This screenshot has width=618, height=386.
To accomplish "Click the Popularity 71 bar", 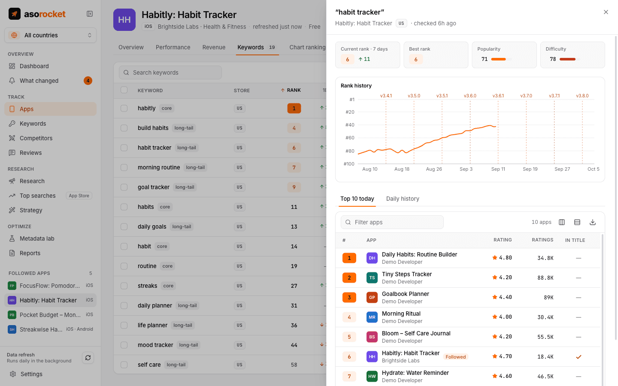I will pos(501,59).
